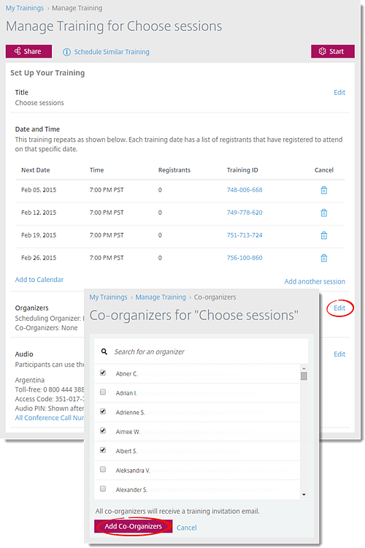Open Training ID 748-006-668 link
The height and width of the screenshot is (548, 365).
tap(245, 190)
